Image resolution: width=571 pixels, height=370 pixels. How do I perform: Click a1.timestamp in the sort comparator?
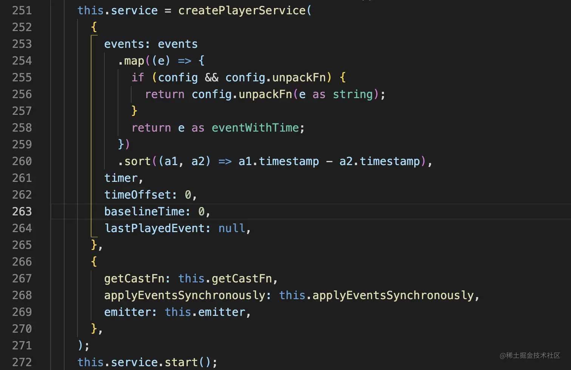click(279, 161)
